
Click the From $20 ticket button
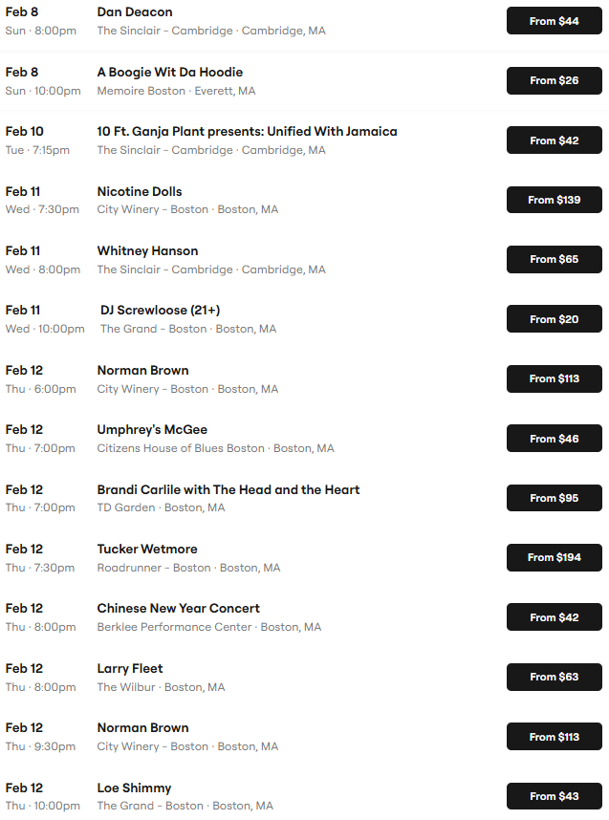[x=554, y=319]
